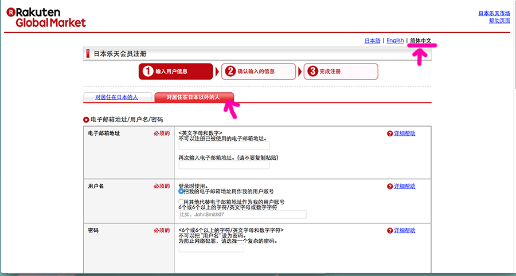
Task: Click help question icon in email row
Action: point(390,133)
